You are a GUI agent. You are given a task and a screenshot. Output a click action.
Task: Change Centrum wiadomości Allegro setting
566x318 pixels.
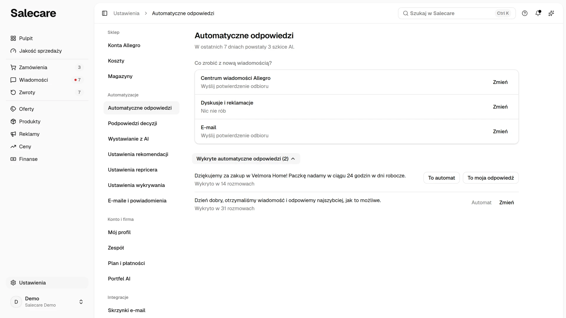[x=500, y=82]
